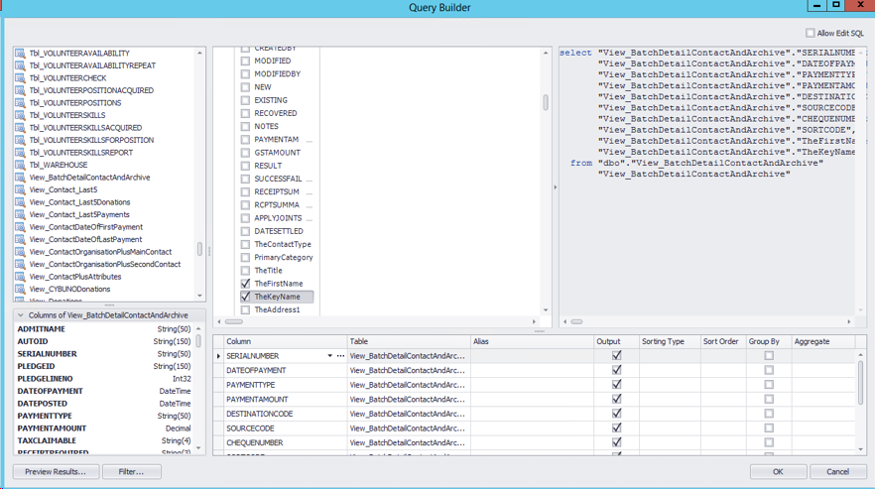Open the Filter dialog button
Viewport: 875px width, 489px height.
[132, 472]
